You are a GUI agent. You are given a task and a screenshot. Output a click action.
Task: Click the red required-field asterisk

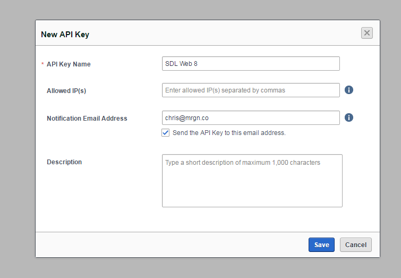42,64
